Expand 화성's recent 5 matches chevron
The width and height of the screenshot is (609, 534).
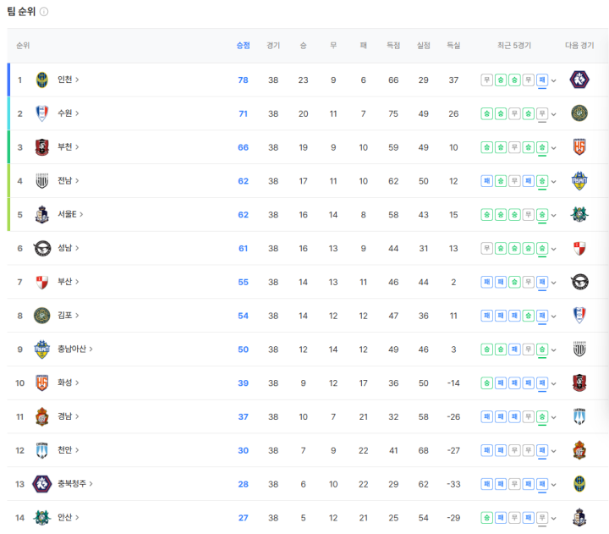point(554,383)
